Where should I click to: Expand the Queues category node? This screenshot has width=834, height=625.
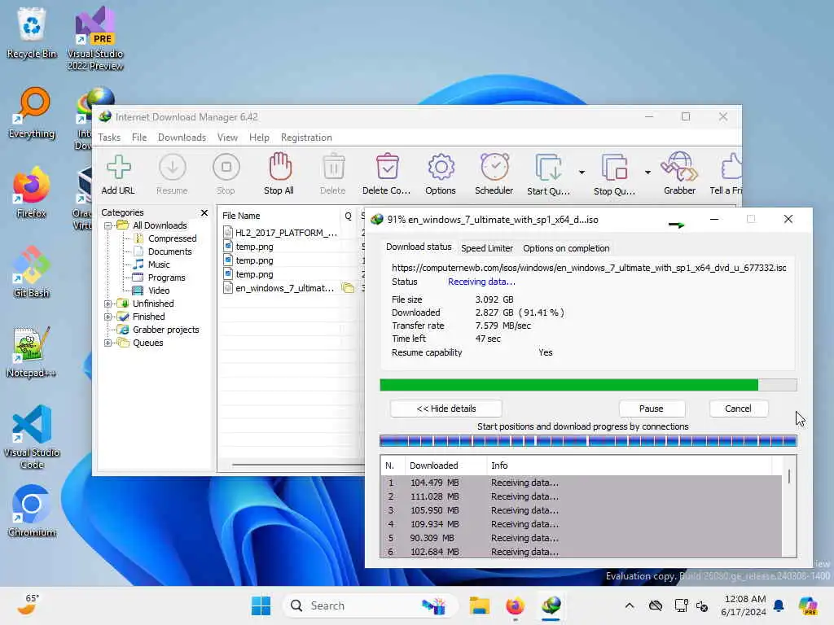(x=108, y=343)
